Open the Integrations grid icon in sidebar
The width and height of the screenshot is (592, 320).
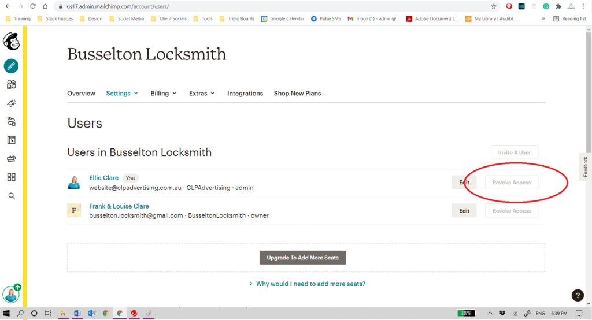coord(12,177)
